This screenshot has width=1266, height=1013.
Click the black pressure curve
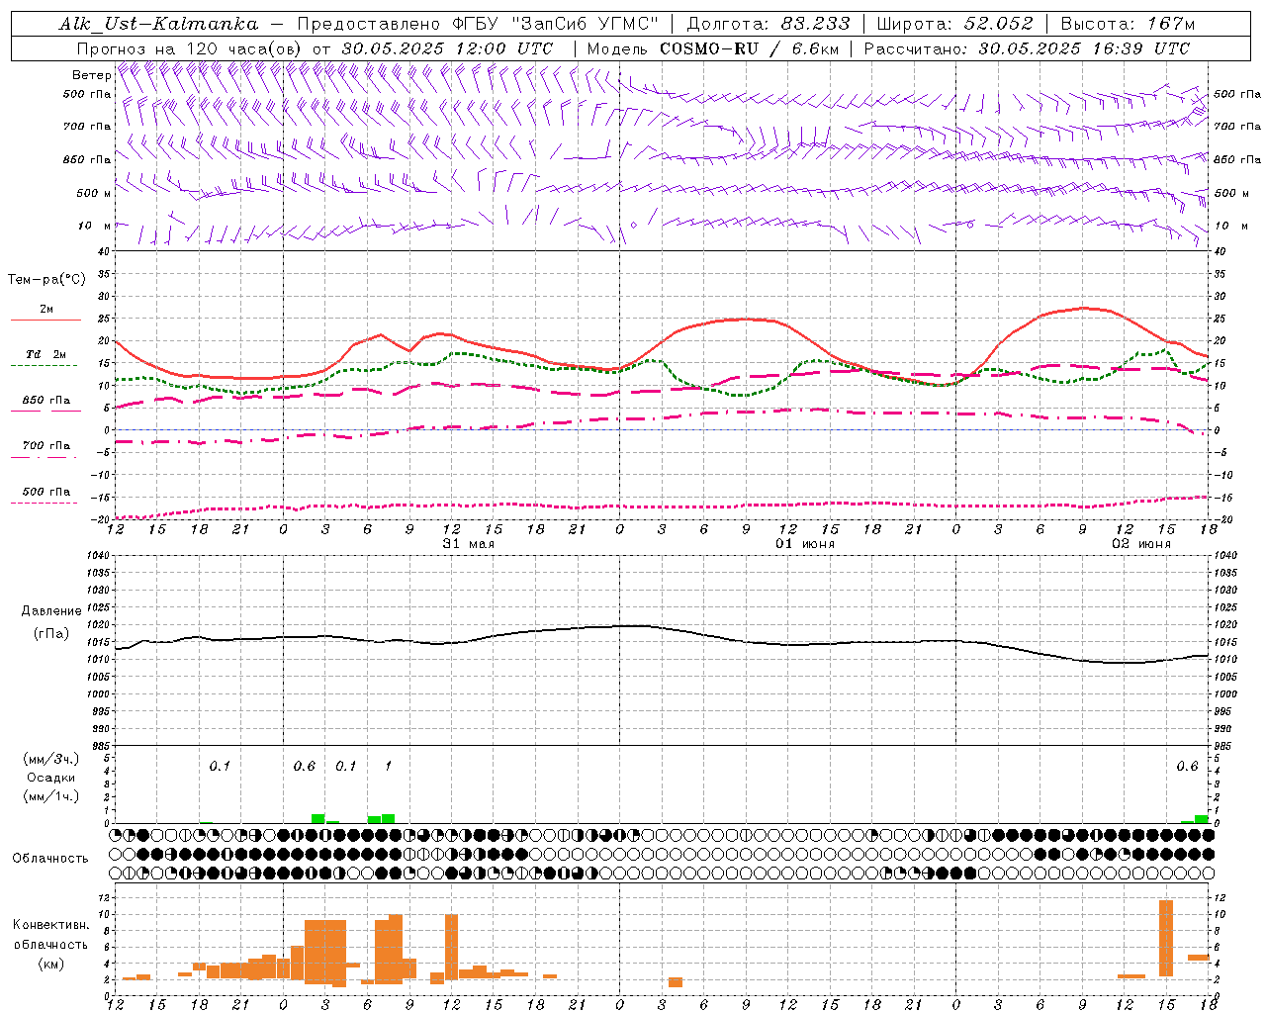[x=661, y=627]
